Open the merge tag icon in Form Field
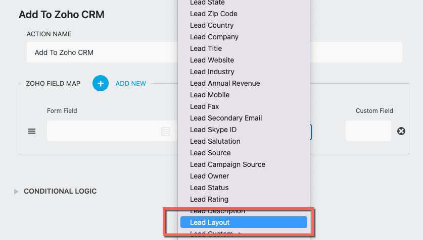423x240 pixels. coord(165,132)
